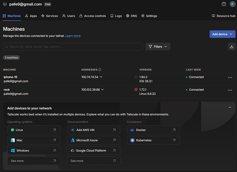This screenshot has width=237, height=172.
Task: Click the Windows logo icon
Action: (x=13, y=151)
